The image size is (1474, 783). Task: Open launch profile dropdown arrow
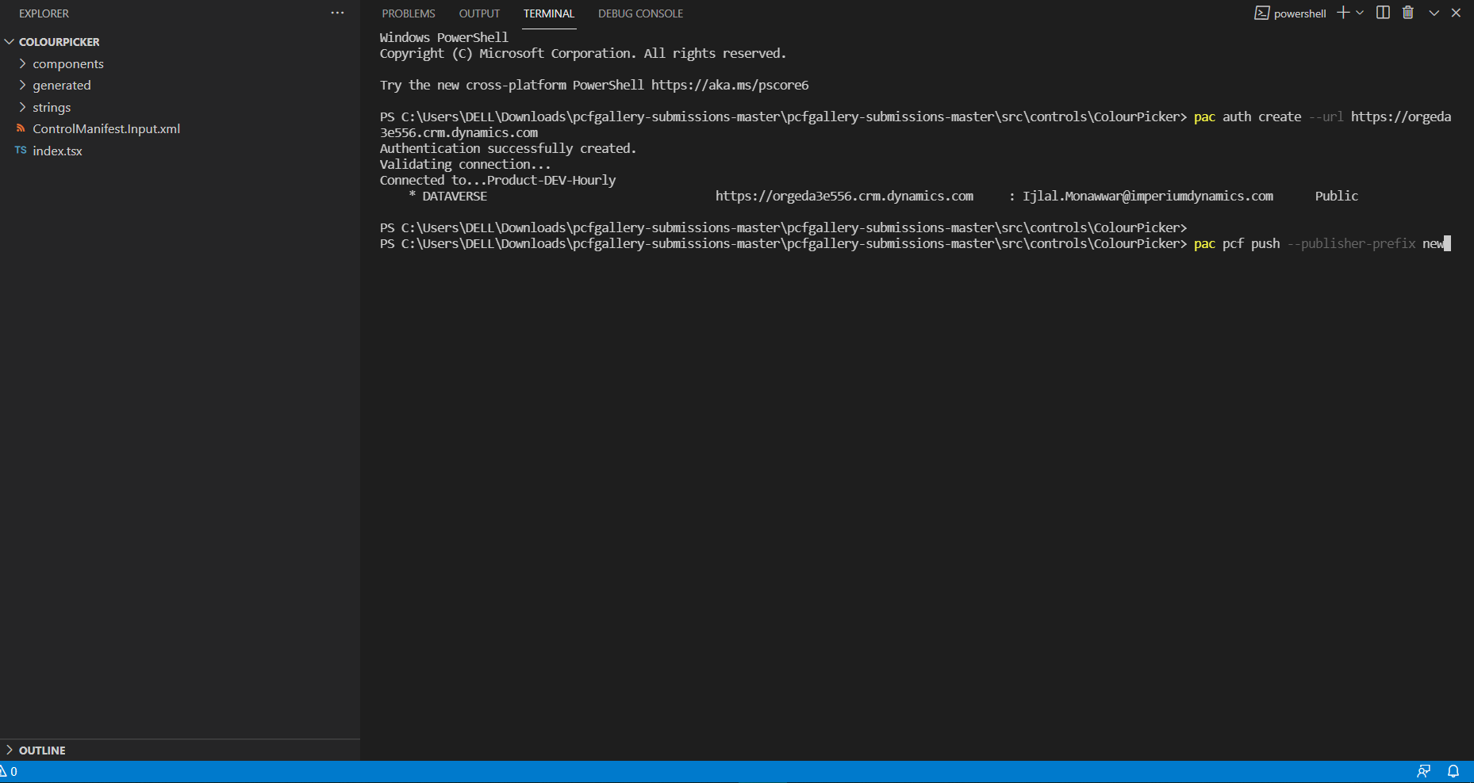pyautogui.click(x=1360, y=13)
